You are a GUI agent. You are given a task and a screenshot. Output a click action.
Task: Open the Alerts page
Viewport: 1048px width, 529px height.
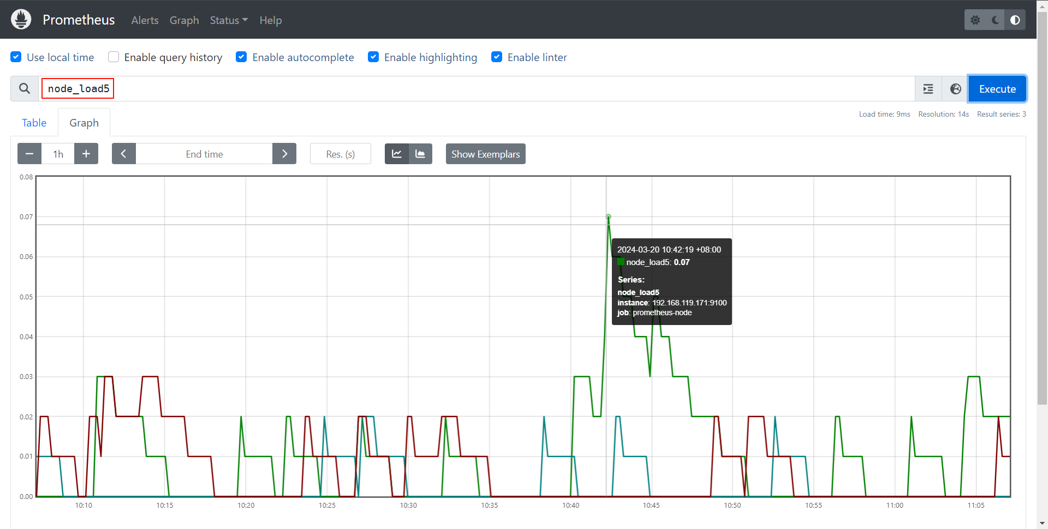(145, 20)
